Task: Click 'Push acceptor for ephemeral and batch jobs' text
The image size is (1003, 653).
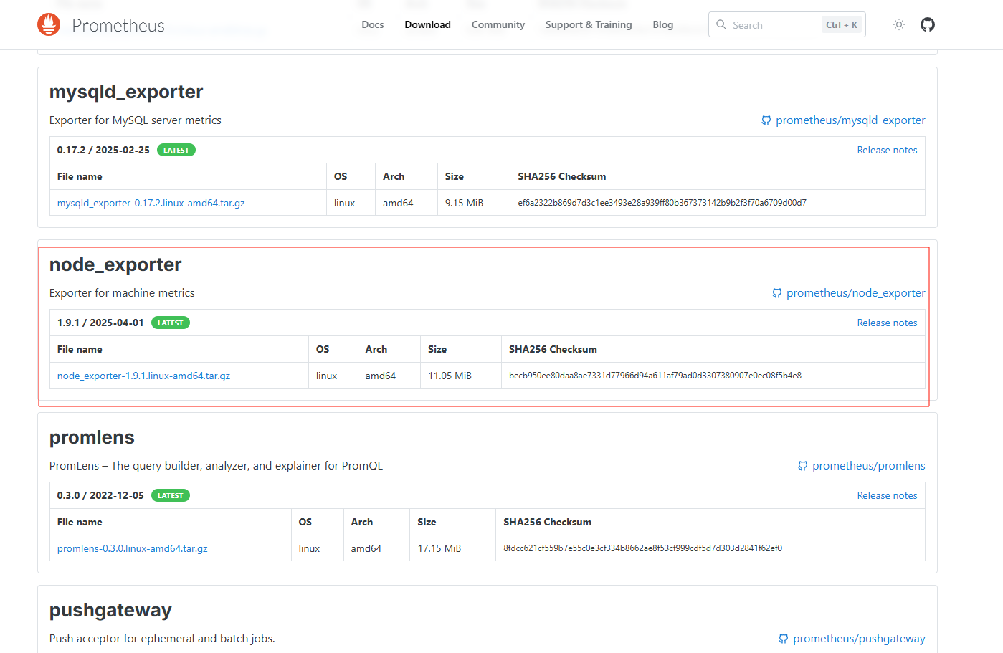Action: pos(162,639)
